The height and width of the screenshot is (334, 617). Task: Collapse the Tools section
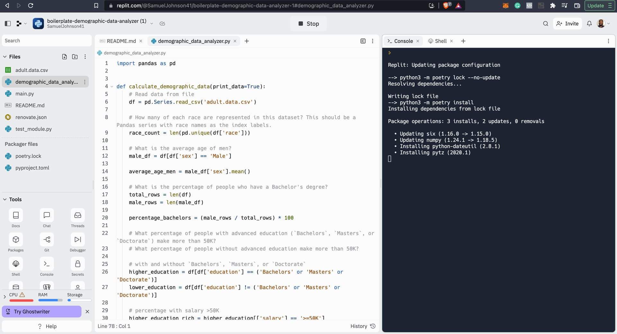click(5, 199)
